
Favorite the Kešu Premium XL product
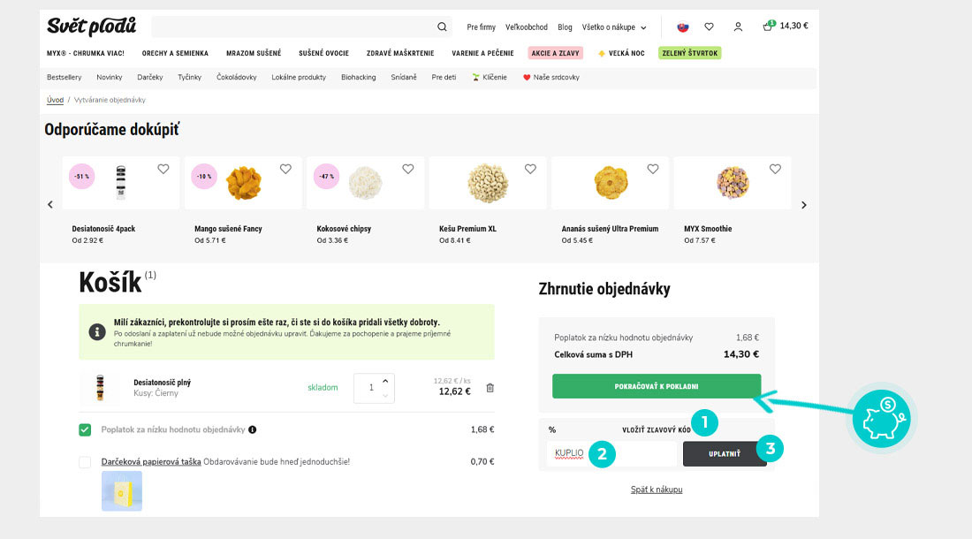click(x=530, y=169)
